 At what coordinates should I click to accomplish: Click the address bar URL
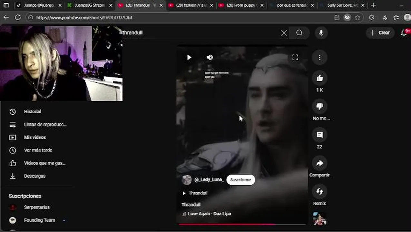click(x=84, y=18)
